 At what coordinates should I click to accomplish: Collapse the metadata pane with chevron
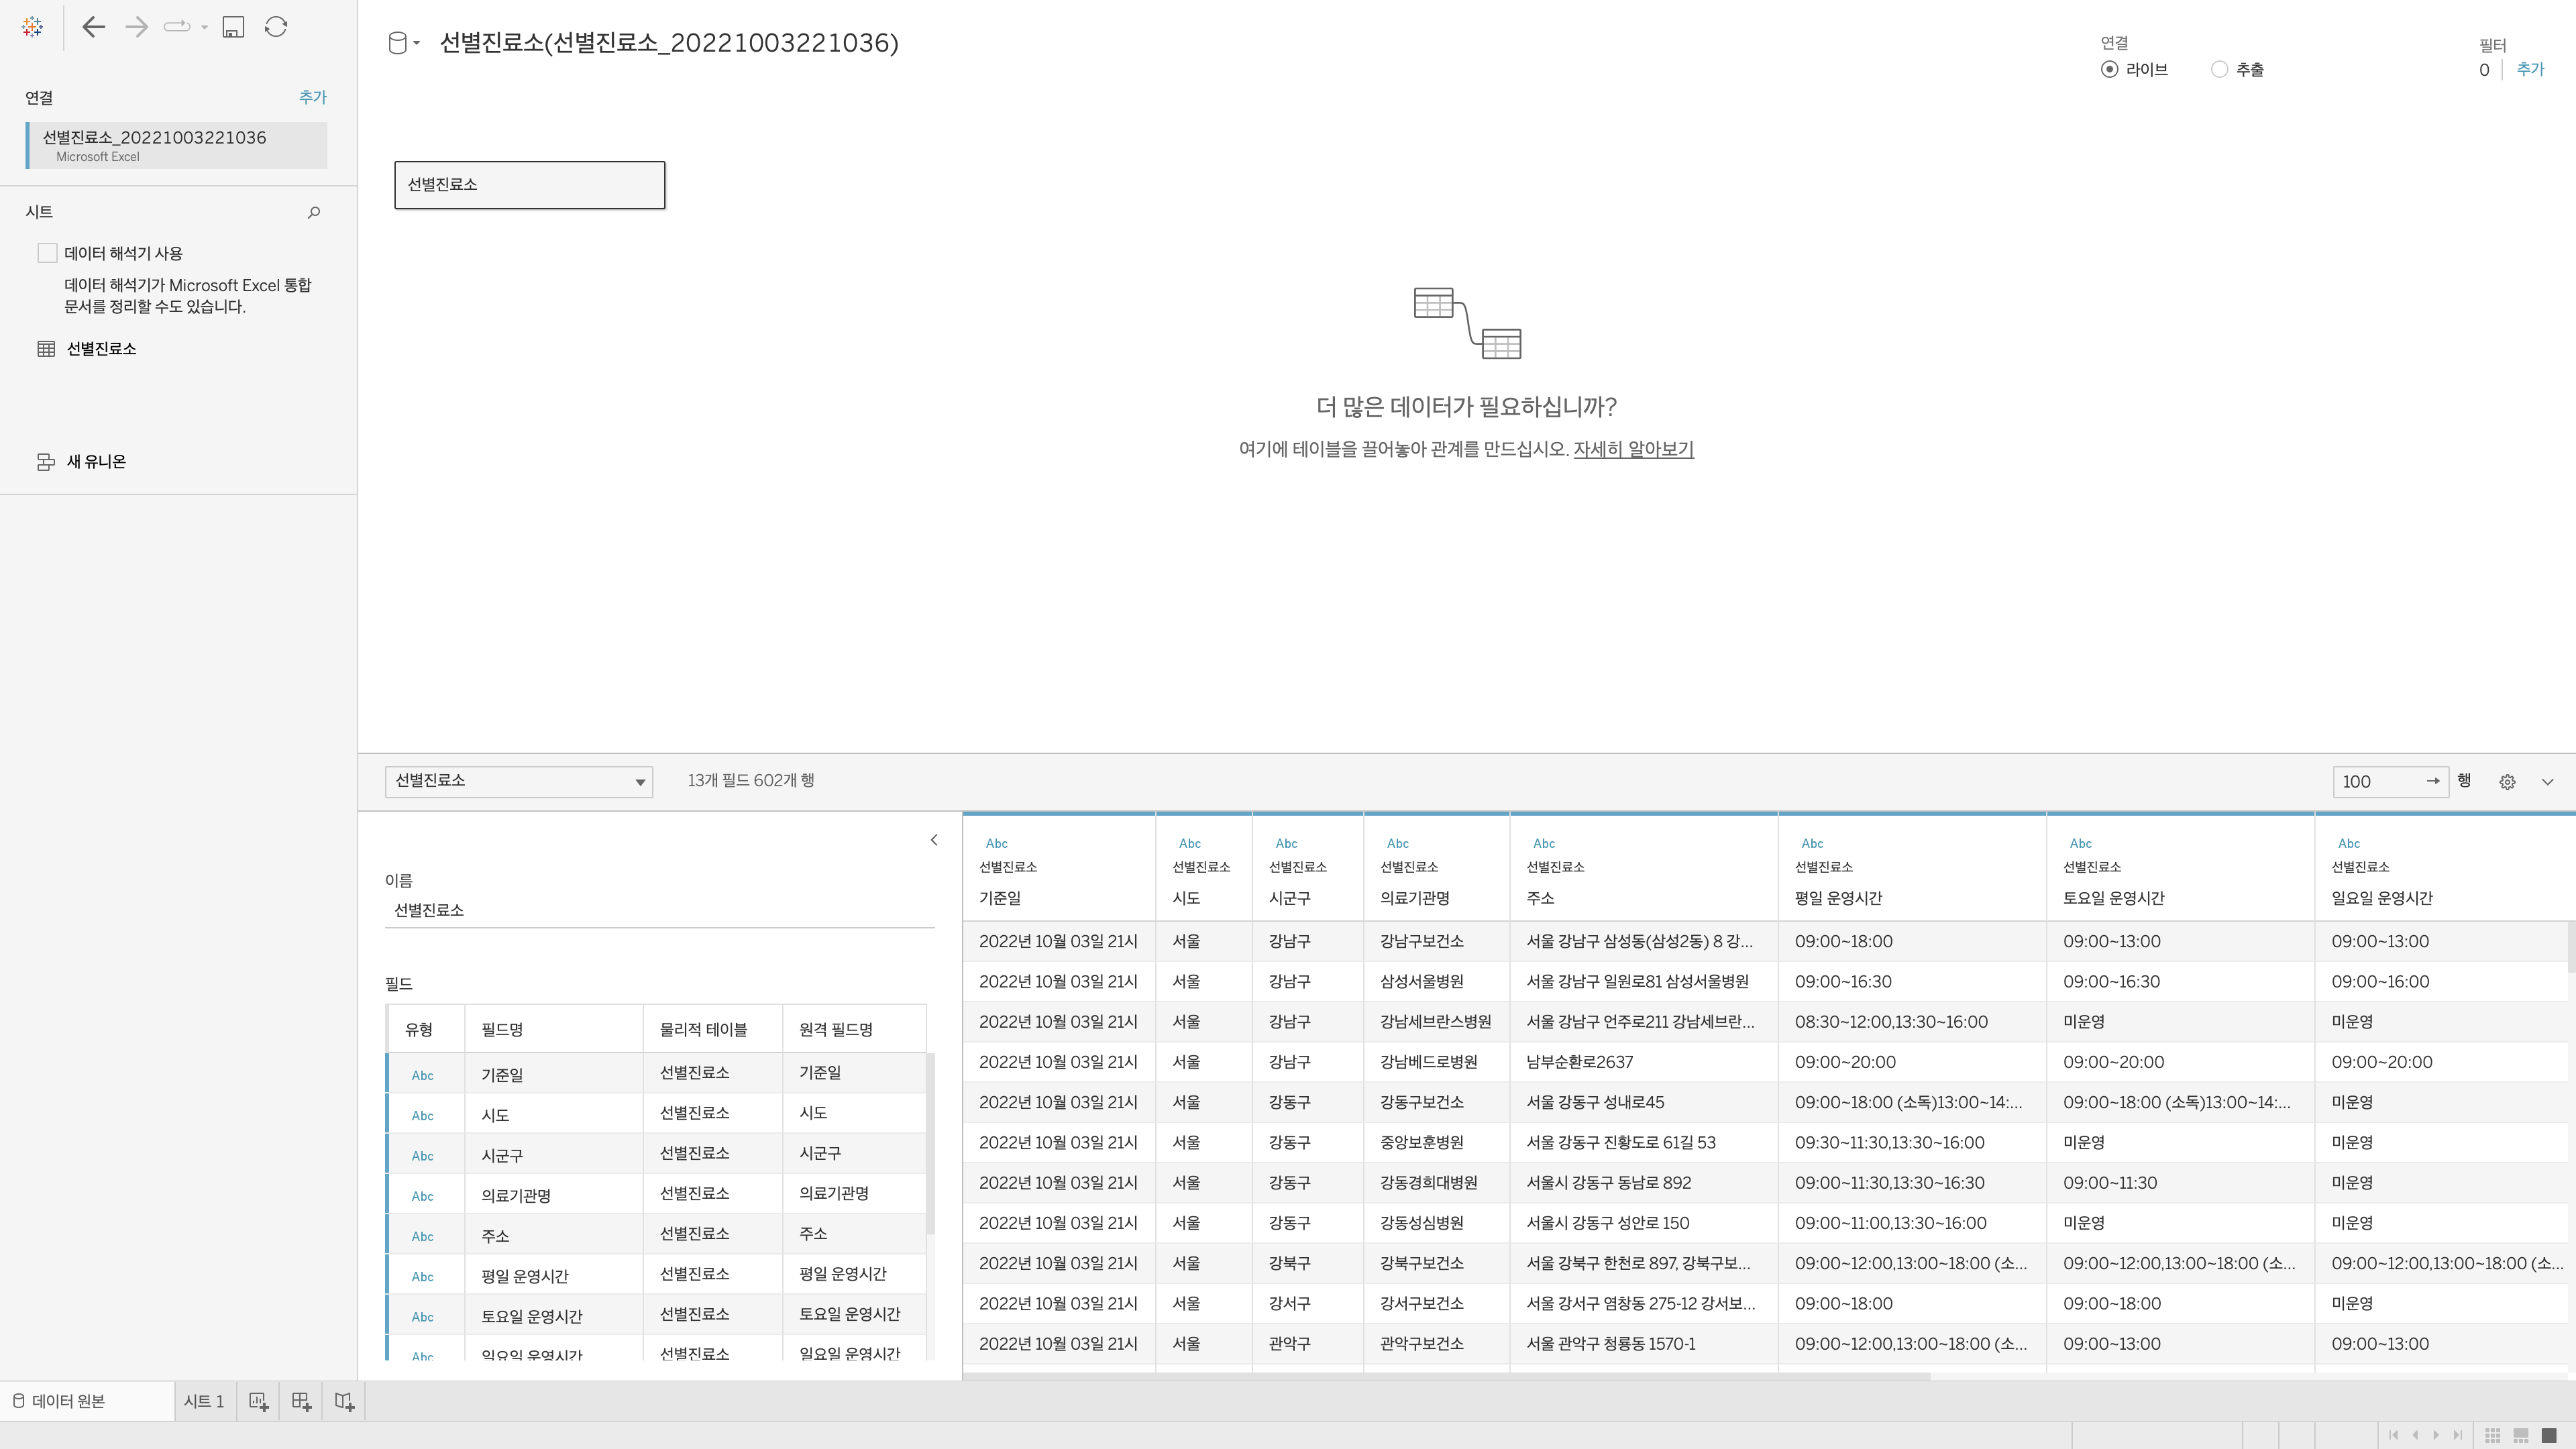pos(934,840)
